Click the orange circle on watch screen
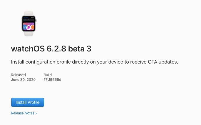The image size is (201, 125). pos(32,27)
